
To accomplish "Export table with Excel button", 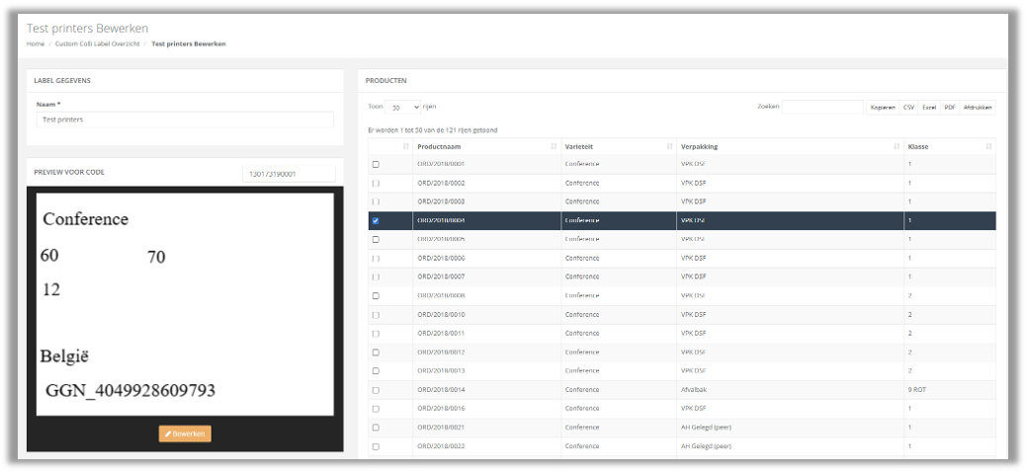I will pos(929,108).
